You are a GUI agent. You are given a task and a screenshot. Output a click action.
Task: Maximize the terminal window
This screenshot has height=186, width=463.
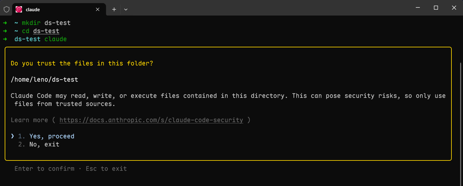click(x=436, y=7)
